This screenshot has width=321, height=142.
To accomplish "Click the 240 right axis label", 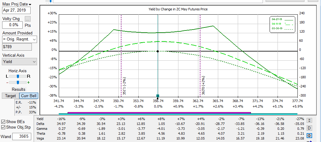I will [x=302, y=13].
